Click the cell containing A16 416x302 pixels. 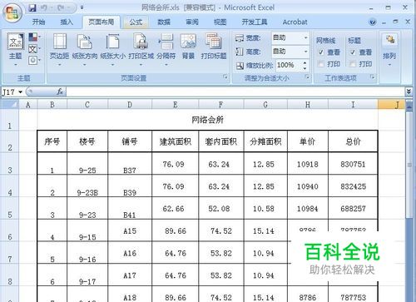pos(130,253)
